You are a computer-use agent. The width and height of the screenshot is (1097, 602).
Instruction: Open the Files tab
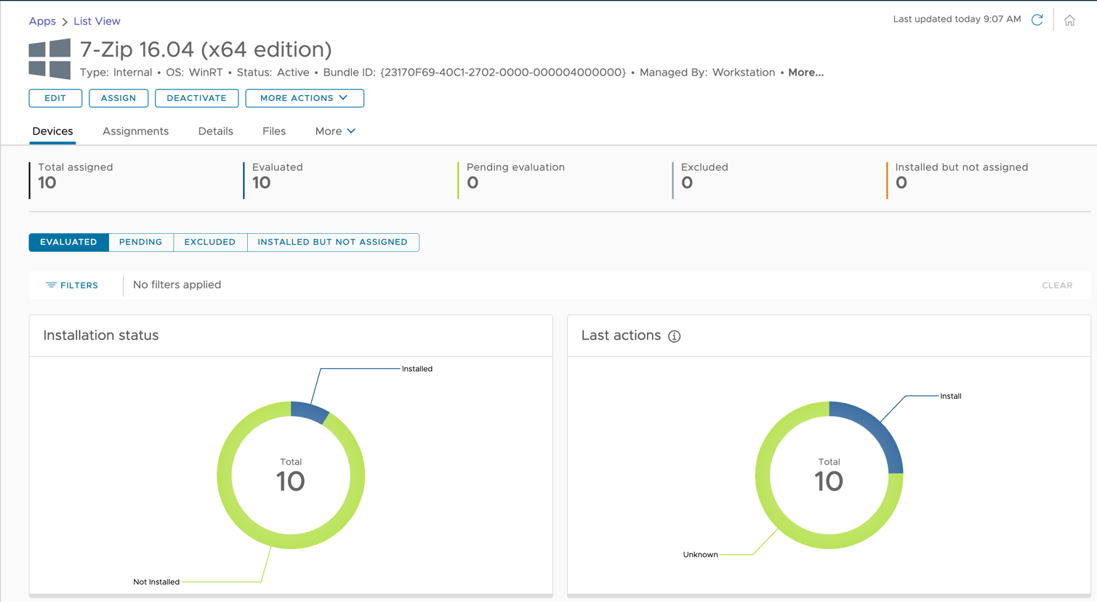click(x=273, y=131)
